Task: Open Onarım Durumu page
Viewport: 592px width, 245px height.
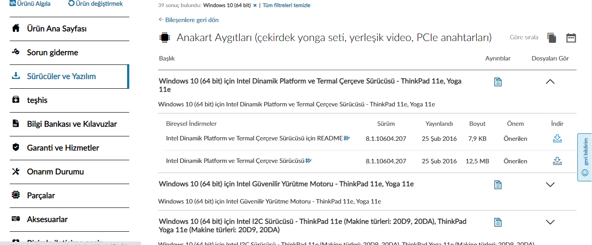Action: click(55, 172)
